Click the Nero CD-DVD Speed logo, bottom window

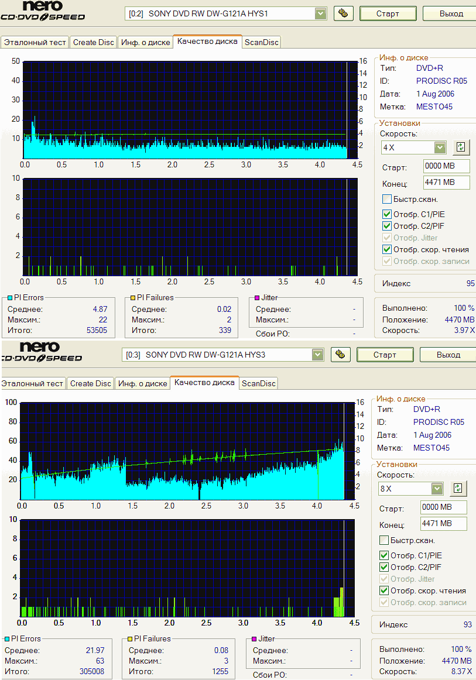tap(41, 352)
